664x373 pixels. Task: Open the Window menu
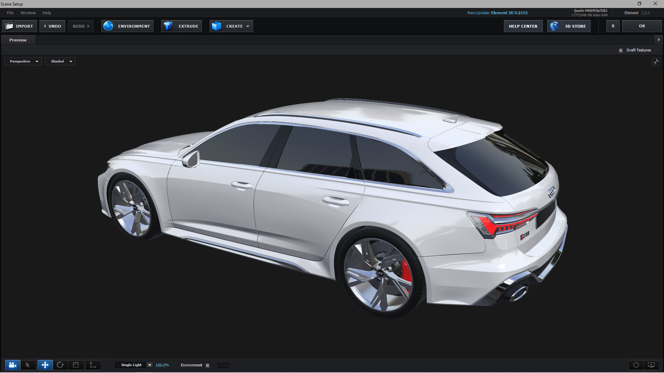click(28, 13)
